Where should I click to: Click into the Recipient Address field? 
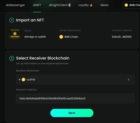pos(75,98)
